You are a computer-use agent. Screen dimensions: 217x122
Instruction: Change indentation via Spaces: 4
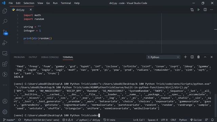coord(153,120)
